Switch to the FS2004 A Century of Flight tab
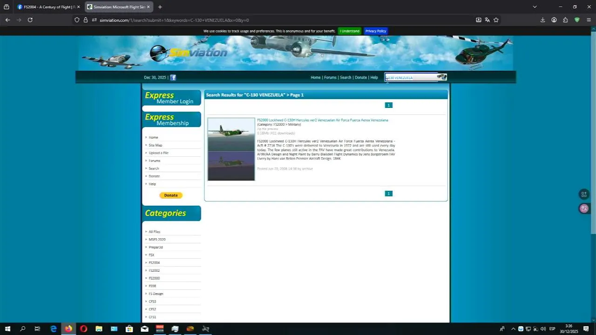Screen dimensions: 596x335 48,7
